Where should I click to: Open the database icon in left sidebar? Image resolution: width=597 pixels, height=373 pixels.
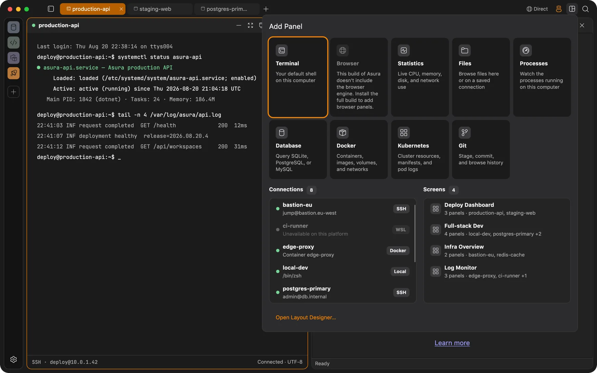tap(14, 27)
